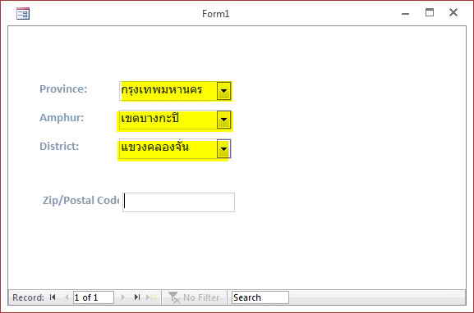
Task: Close the Form1 window
Action: click(x=453, y=12)
